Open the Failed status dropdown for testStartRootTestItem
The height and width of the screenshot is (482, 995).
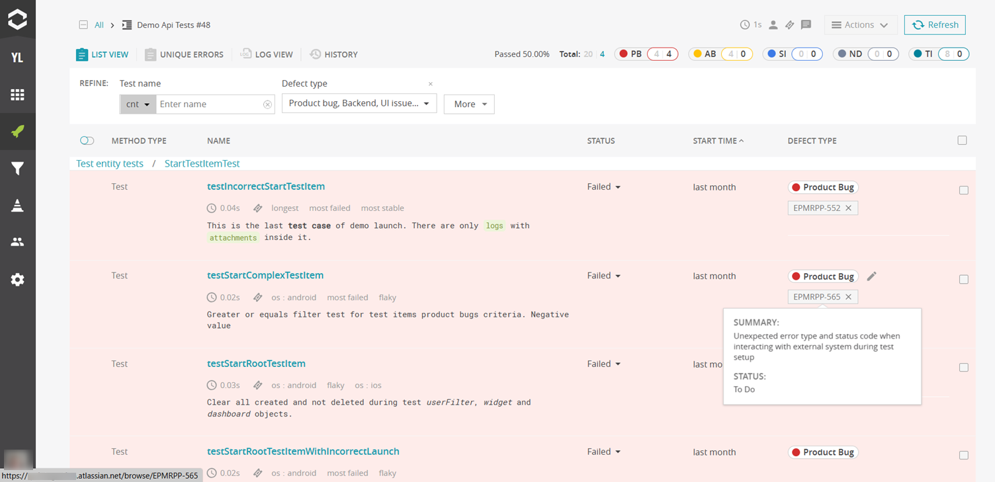[x=604, y=364]
